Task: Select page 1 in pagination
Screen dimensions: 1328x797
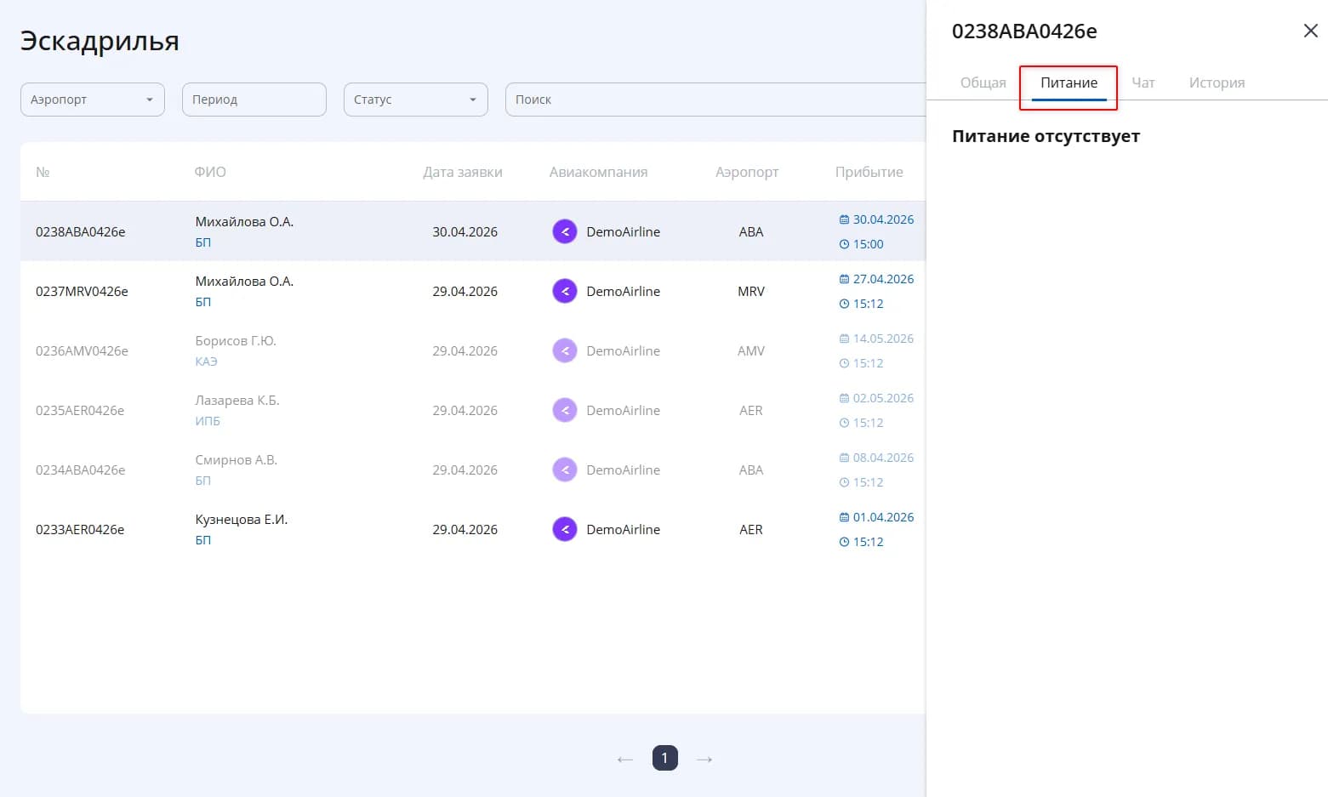Action: (665, 758)
